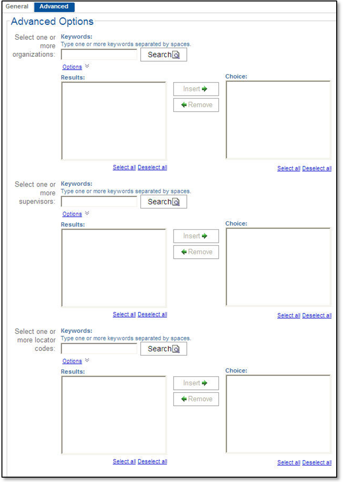Click the locator codes Results list box
The image size is (343, 482).
(114, 415)
